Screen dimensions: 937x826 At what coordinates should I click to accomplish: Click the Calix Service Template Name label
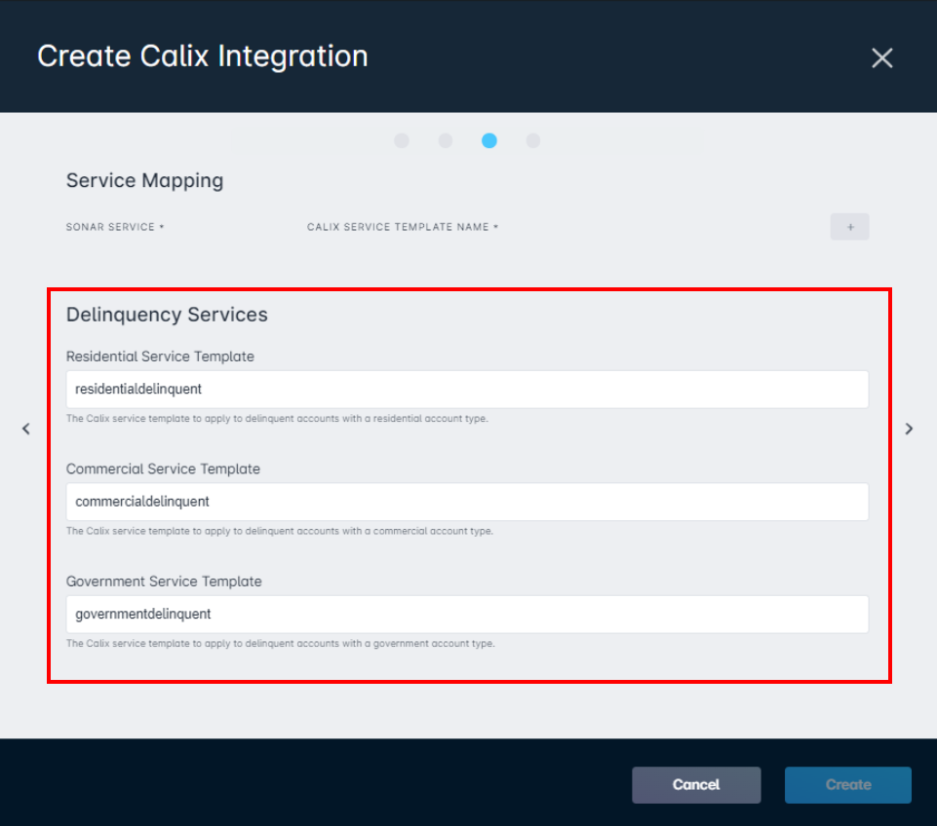[402, 227]
